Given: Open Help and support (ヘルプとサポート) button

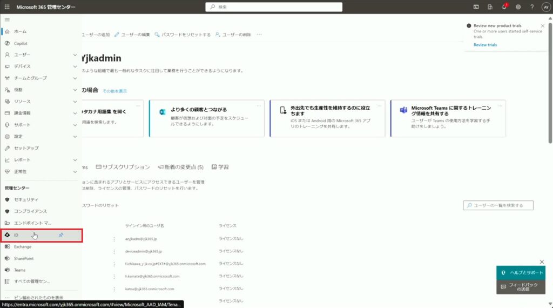Looking at the screenshot, I should point(521,273).
